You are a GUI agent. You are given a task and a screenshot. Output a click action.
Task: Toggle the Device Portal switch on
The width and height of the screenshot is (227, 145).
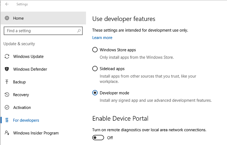click(98, 138)
